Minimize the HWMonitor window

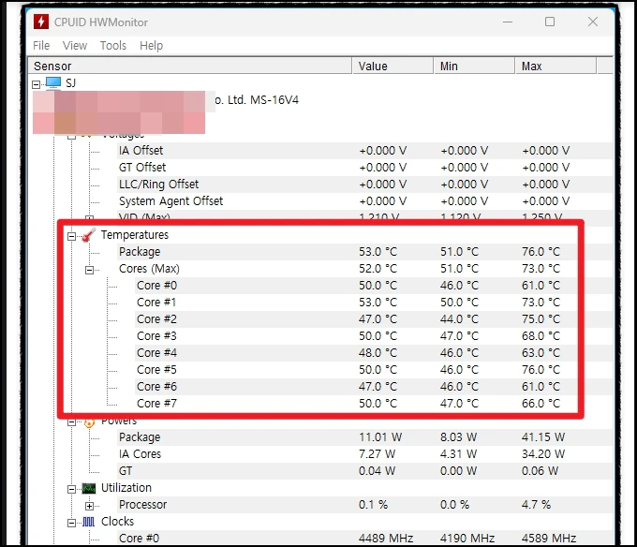(508, 22)
